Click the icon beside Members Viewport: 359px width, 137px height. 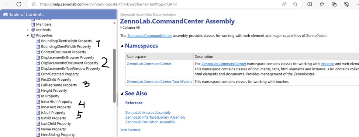pyautogui.click(x=33, y=24)
